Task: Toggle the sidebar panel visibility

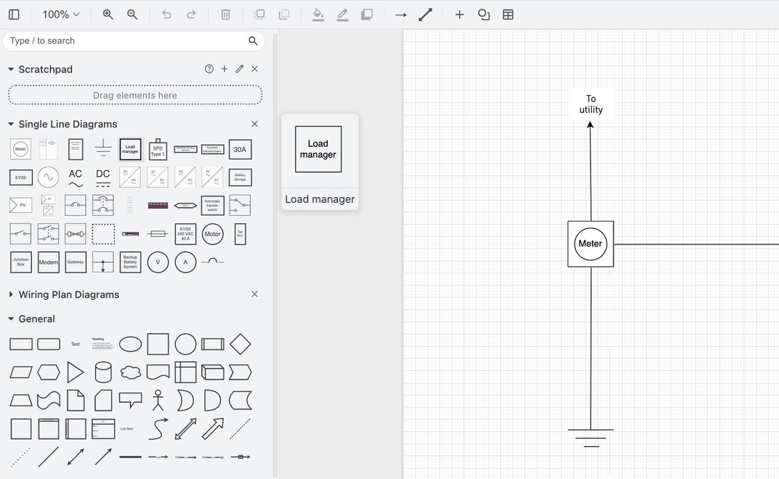Action: (x=14, y=14)
